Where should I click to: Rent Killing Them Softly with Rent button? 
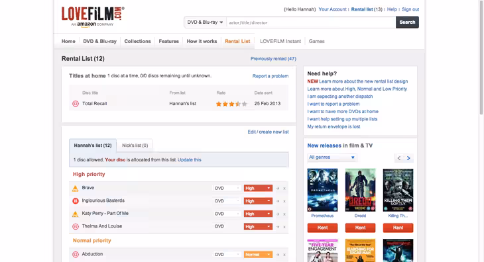click(398, 228)
